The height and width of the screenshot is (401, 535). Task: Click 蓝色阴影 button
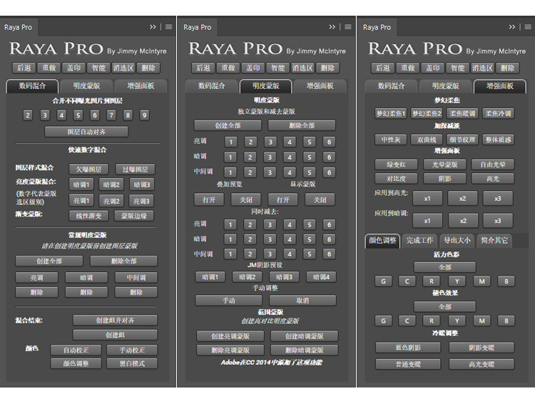408,348
